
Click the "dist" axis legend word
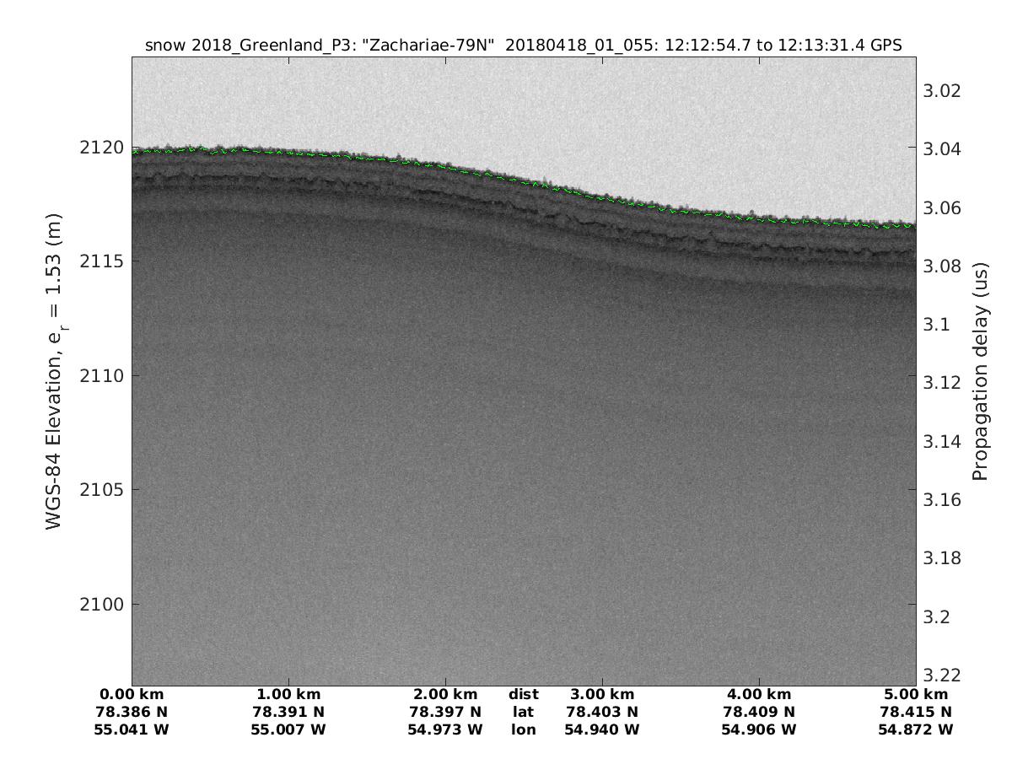pos(524,695)
